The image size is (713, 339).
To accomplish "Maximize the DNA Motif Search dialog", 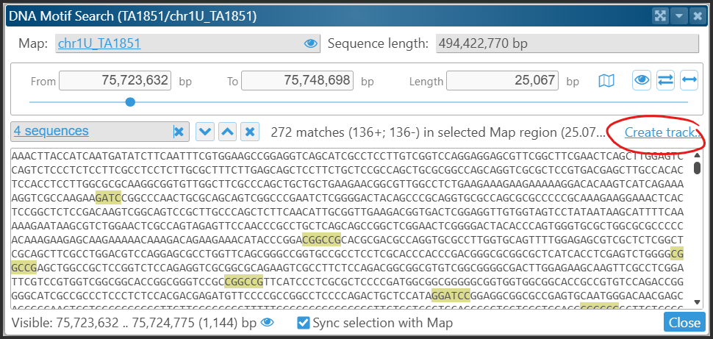I will [660, 15].
